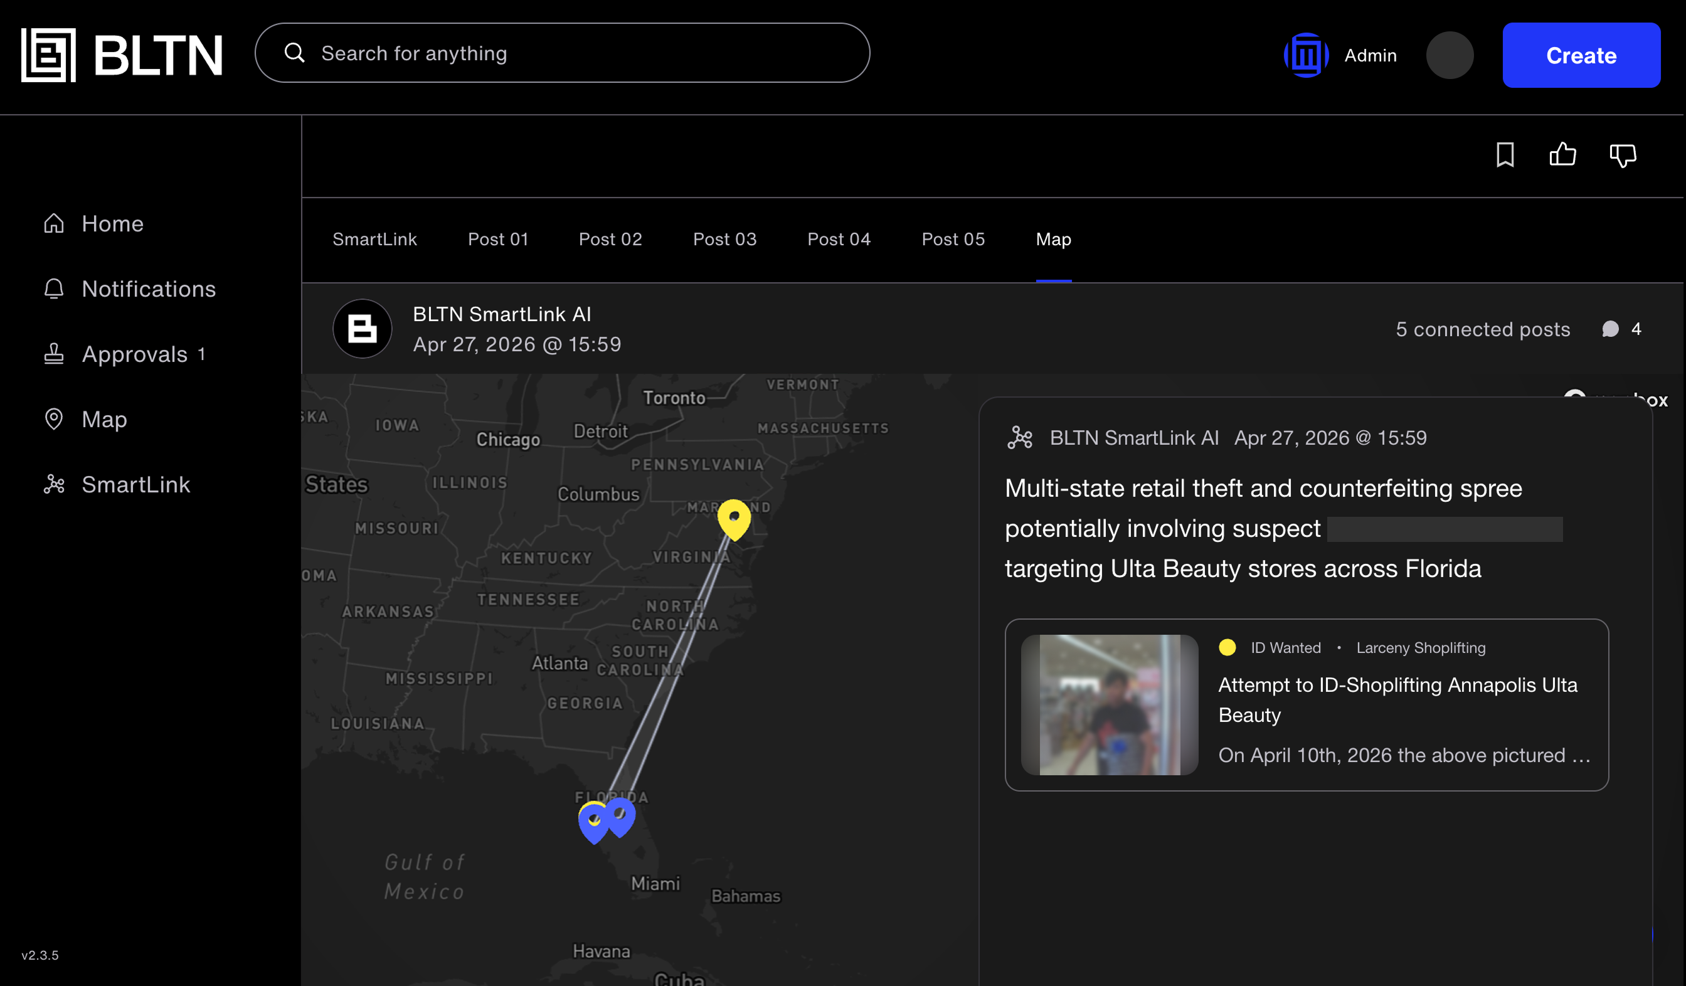Go to Home in the sidebar
Viewport: 1686px width, 986px height.
click(93, 223)
